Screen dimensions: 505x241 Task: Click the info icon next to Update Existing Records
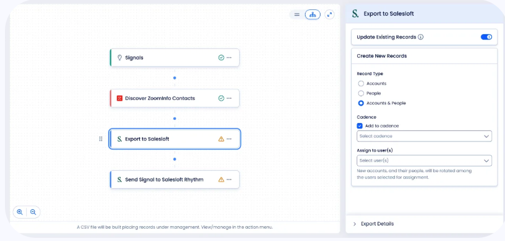click(421, 37)
